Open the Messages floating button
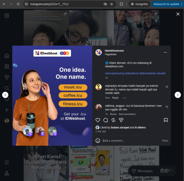184x181 pixels. point(152,171)
